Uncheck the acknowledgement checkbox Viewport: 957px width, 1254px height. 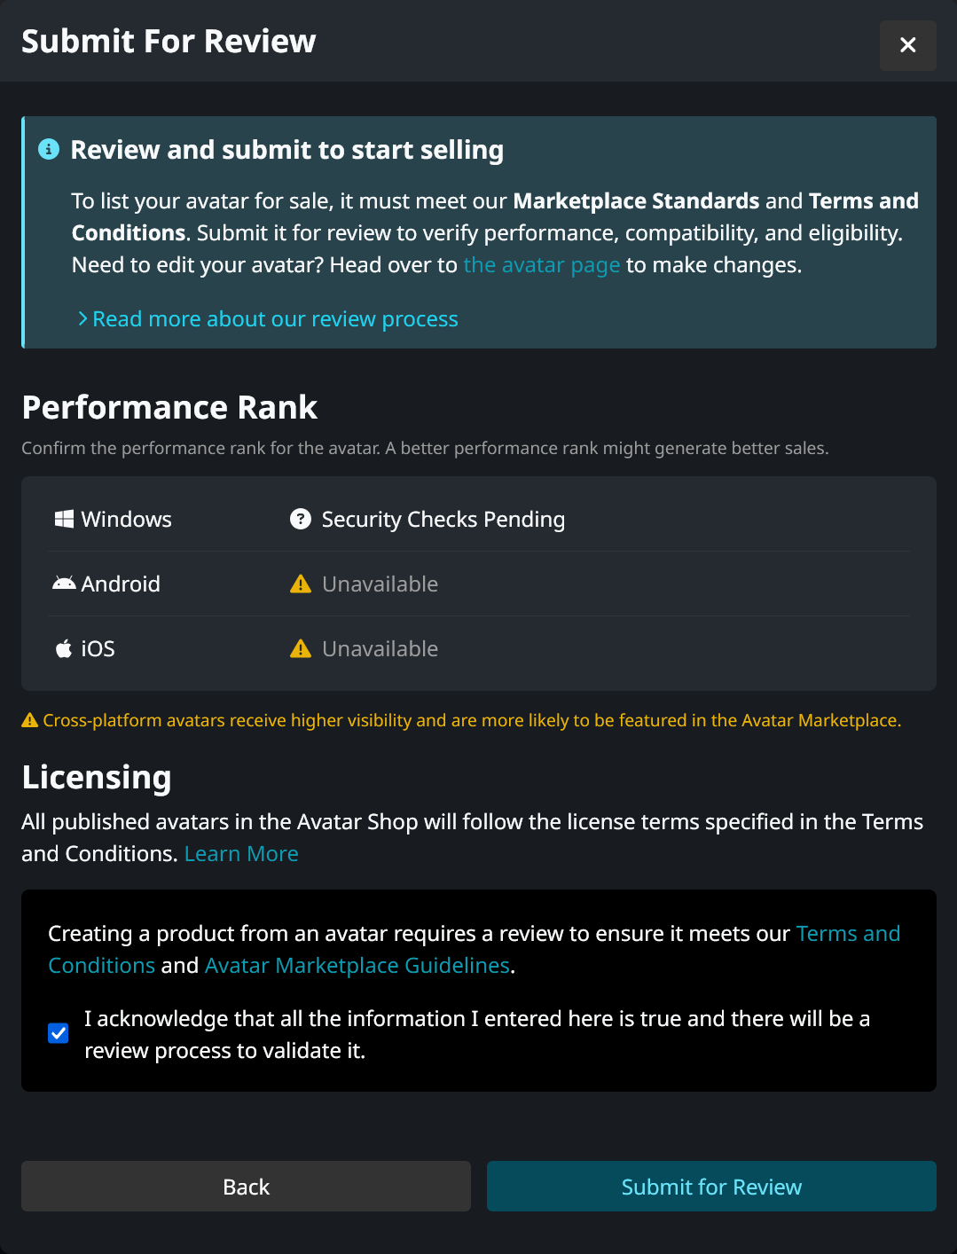pos(59,1033)
